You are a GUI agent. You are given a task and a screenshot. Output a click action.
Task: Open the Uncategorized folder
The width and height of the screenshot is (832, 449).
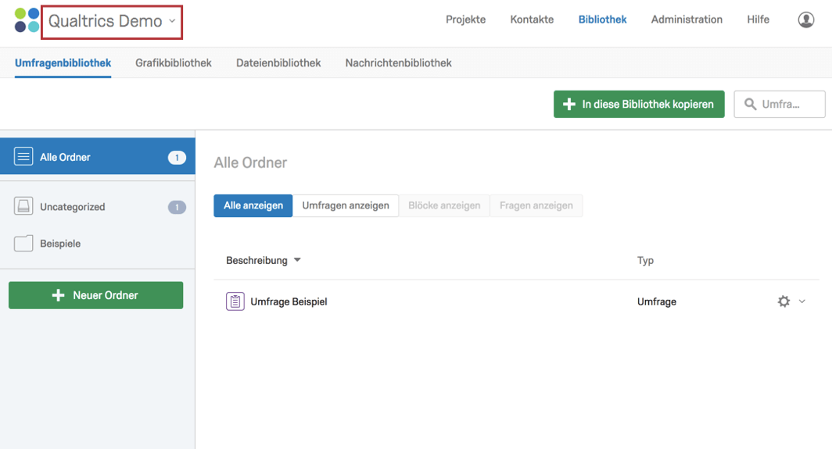pos(98,207)
